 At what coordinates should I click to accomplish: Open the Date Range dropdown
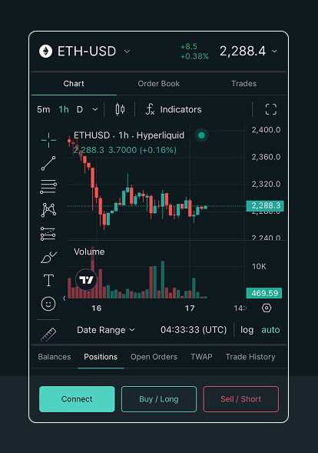click(x=105, y=330)
